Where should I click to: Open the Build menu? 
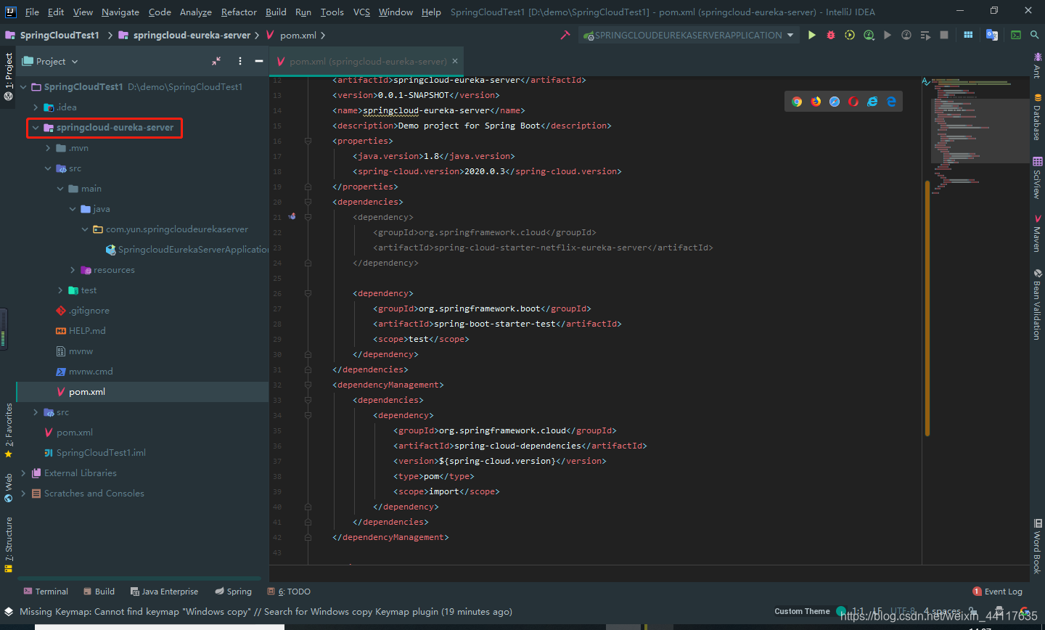pyautogui.click(x=276, y=12)
